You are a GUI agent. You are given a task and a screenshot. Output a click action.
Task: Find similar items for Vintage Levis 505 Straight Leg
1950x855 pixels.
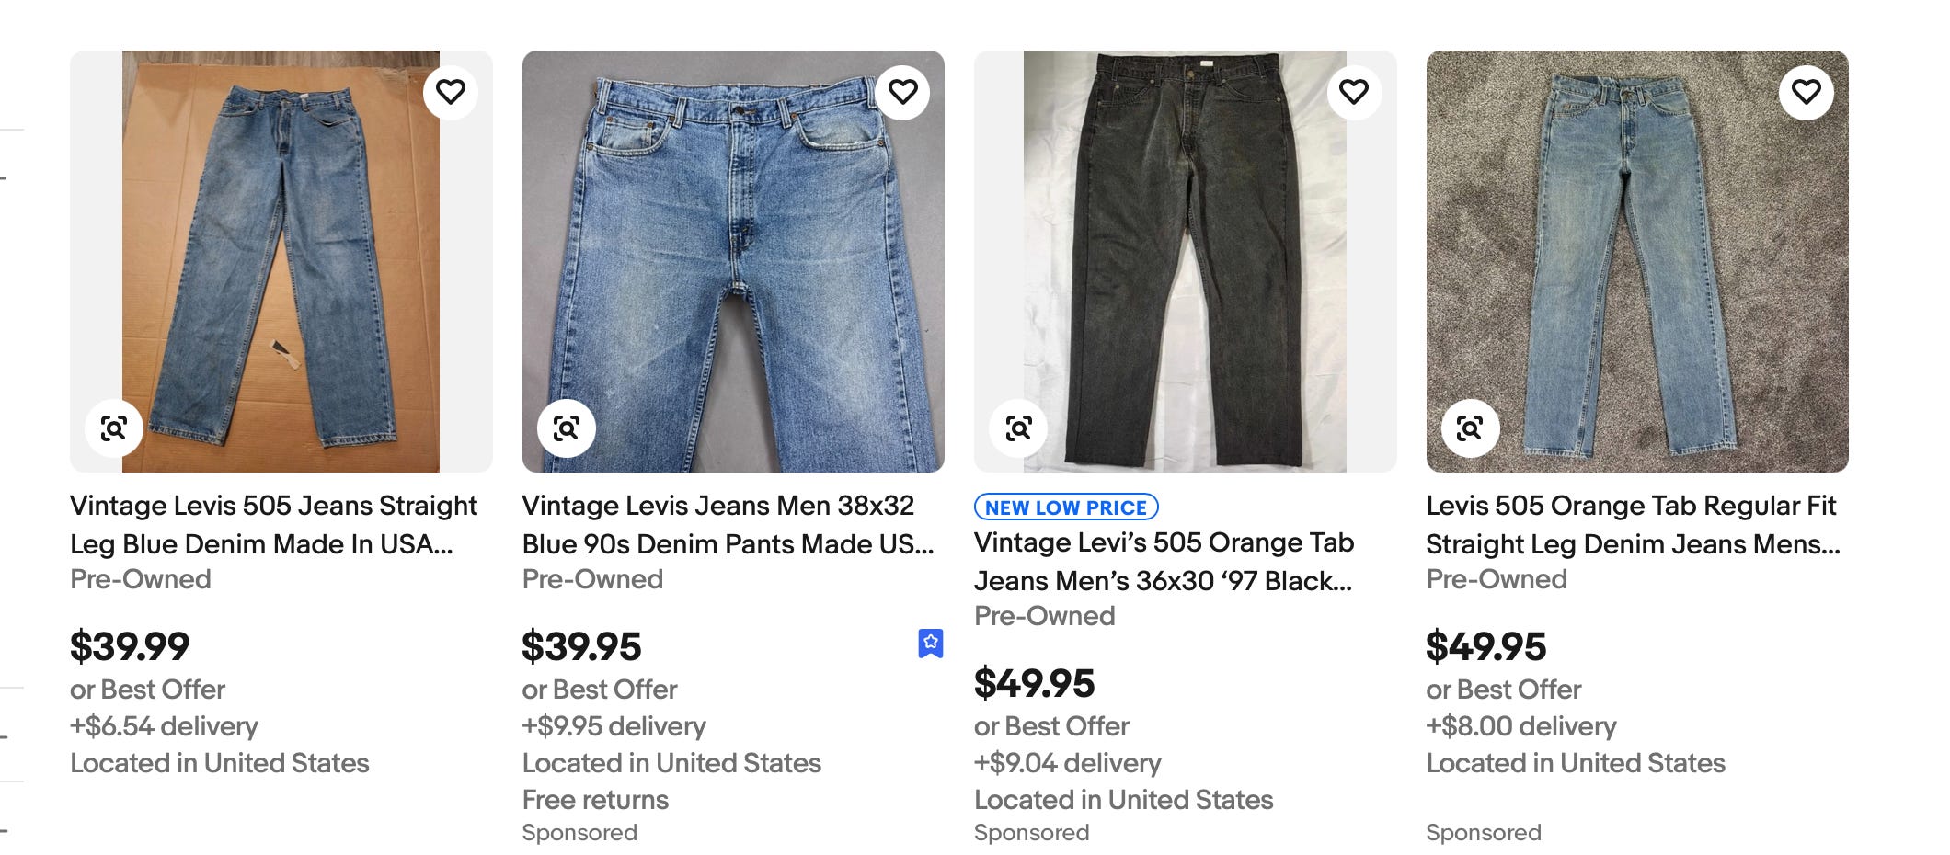(114, 427)
